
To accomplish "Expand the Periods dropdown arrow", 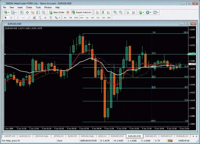I will [150, 13].
